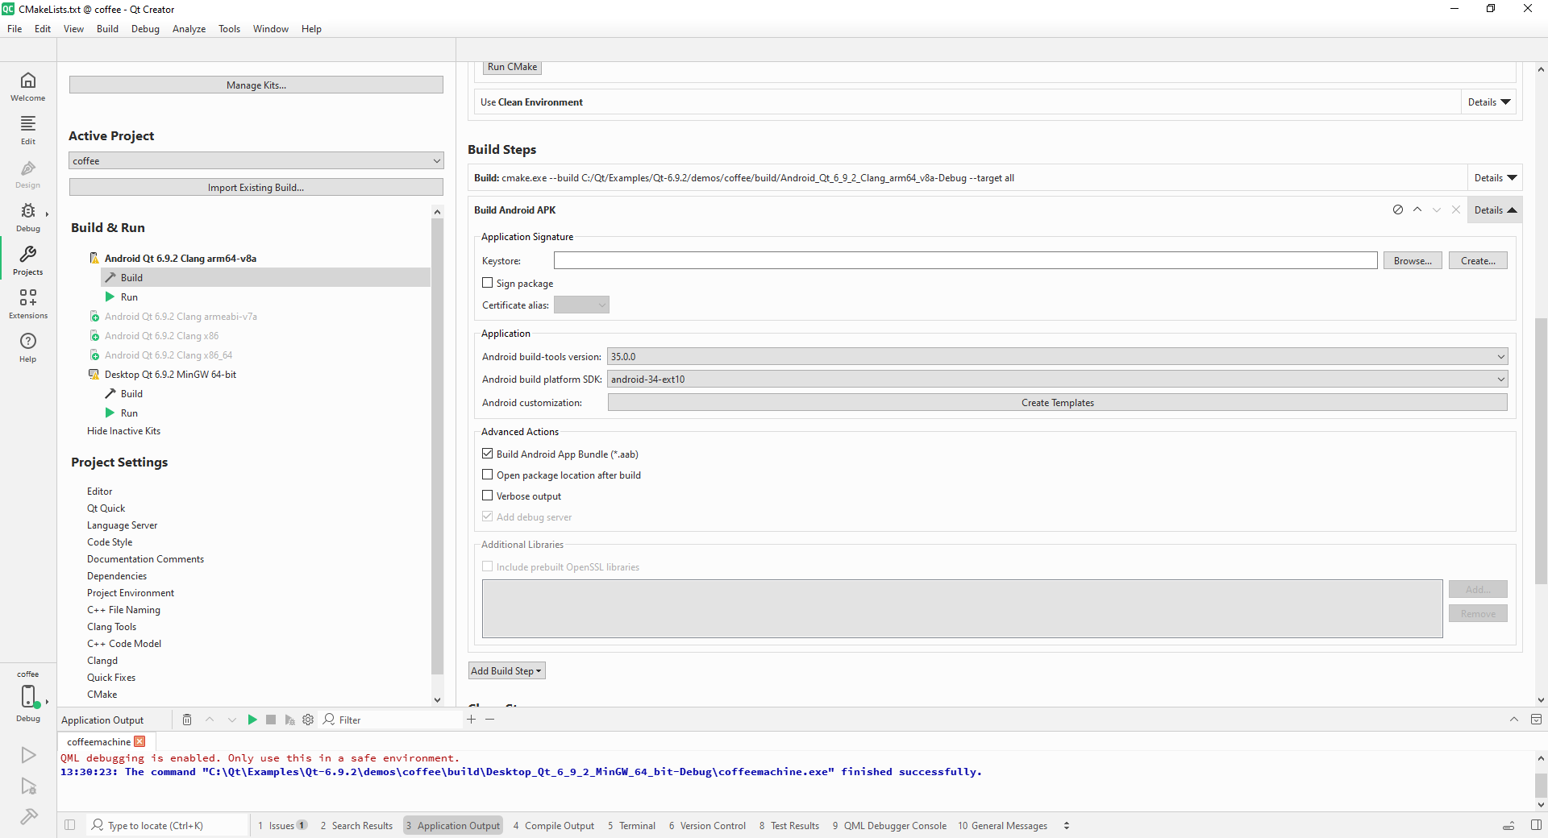Open the Tools menu
The image size is (1548, 838).
pyautogui.click(x=229, y=29)
